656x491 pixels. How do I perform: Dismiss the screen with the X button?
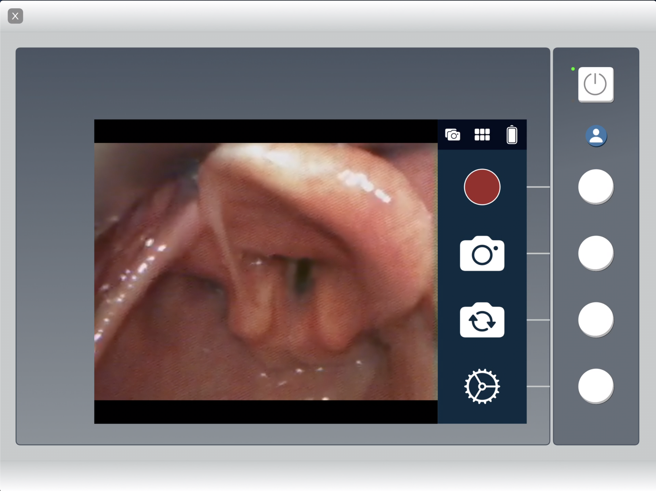click(15, 16)
